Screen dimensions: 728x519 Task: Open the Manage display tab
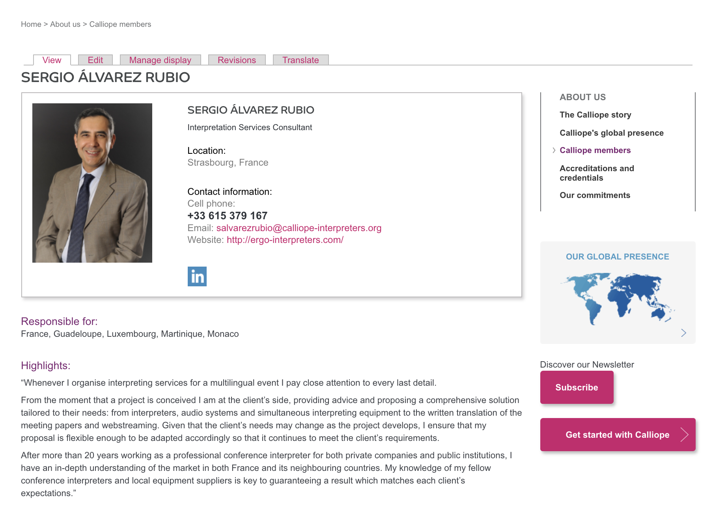point(160,60)
